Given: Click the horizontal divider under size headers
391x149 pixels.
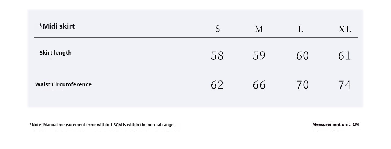Looking at the screenshot, I should tap(196, 37).
